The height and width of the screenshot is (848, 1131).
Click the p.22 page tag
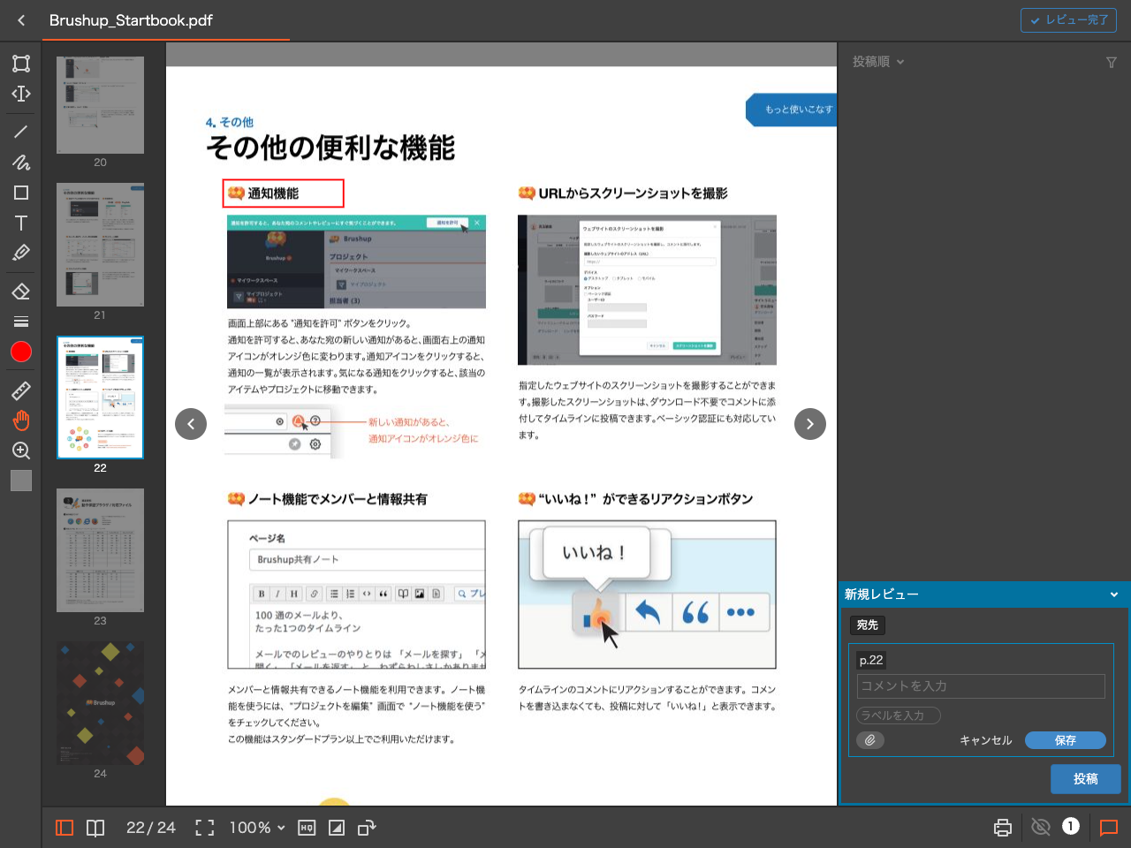pos(871,660)
